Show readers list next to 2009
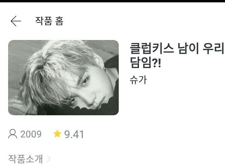The width and height of the screenshot is (225, 168). 12,134
